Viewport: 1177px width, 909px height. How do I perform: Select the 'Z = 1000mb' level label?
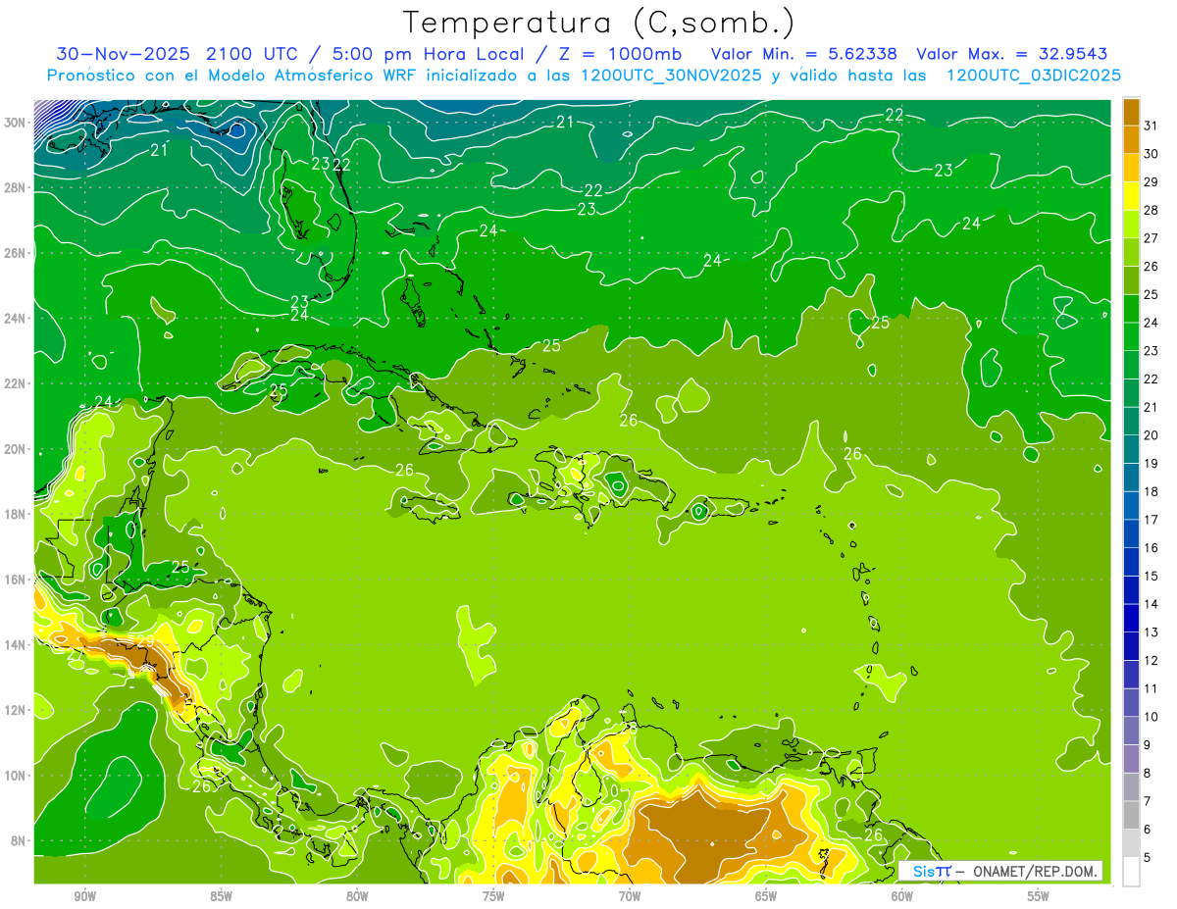621,54
